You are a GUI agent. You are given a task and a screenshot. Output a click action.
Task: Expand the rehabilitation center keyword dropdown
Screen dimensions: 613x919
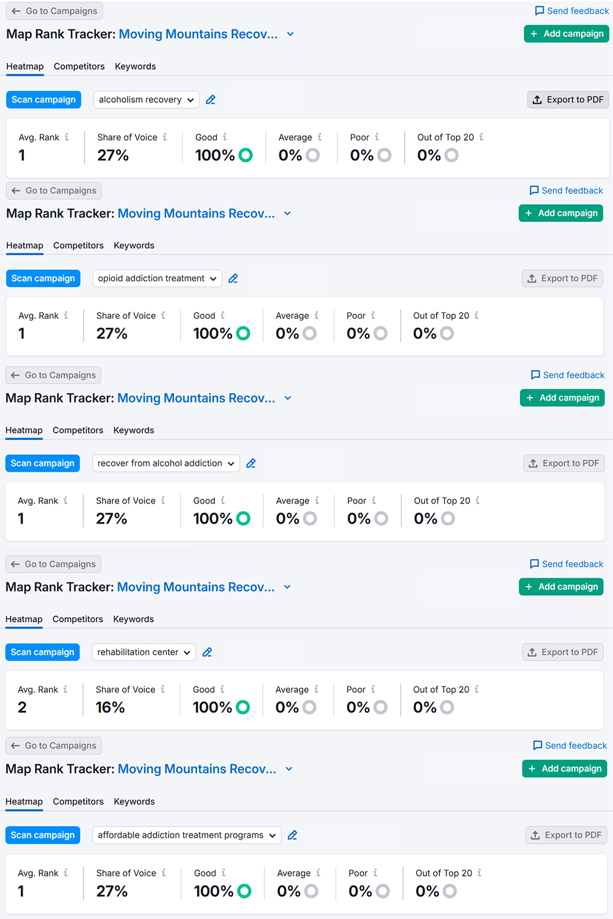point(144,652)
